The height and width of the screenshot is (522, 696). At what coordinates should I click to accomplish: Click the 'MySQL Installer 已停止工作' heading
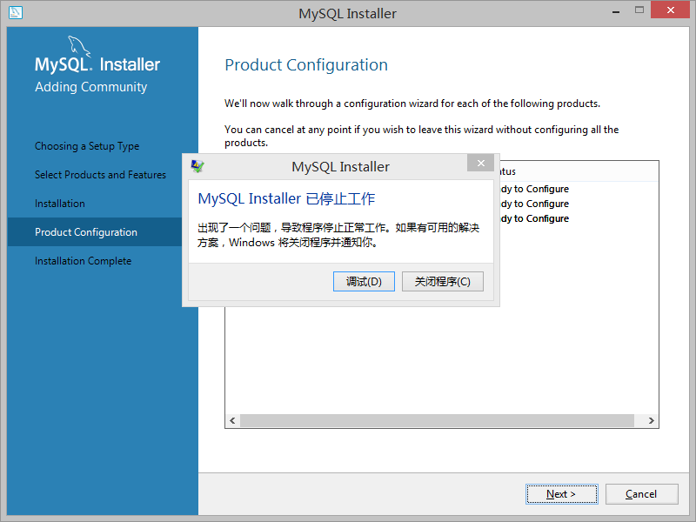(x=286, y=199)
